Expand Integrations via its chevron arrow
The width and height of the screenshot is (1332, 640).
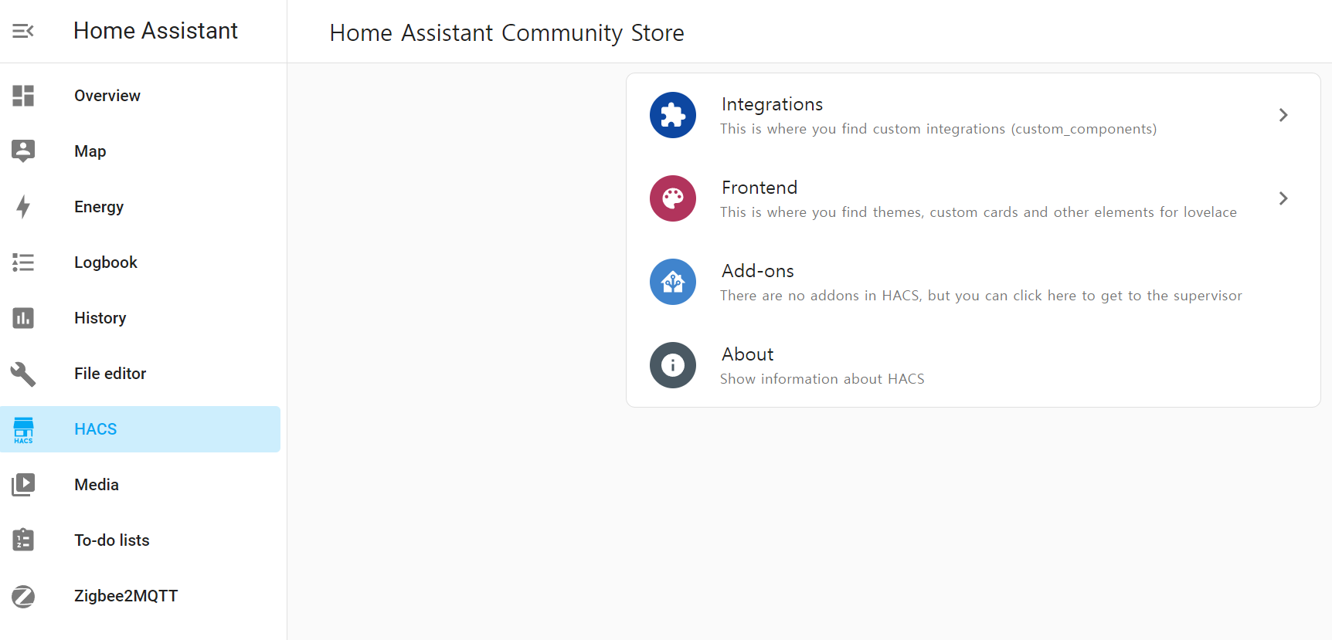(1283, 115)
